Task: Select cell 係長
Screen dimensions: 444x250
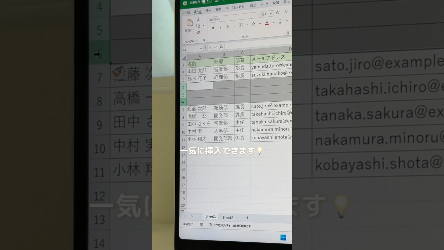Action: pos(242,137)
